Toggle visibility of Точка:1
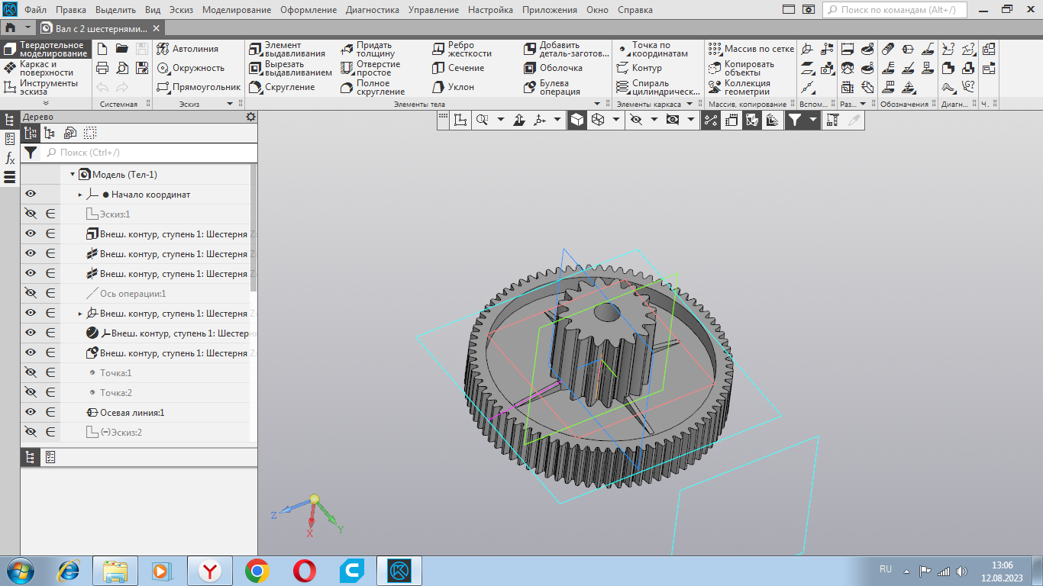Viewport: 1043px width, 586px height. tap(31, 373)
